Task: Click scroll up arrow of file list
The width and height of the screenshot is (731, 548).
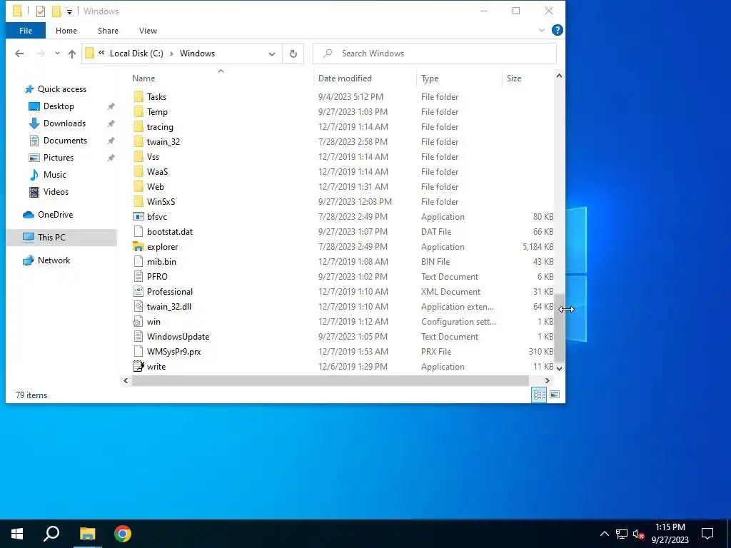Action: pos(559,76)
